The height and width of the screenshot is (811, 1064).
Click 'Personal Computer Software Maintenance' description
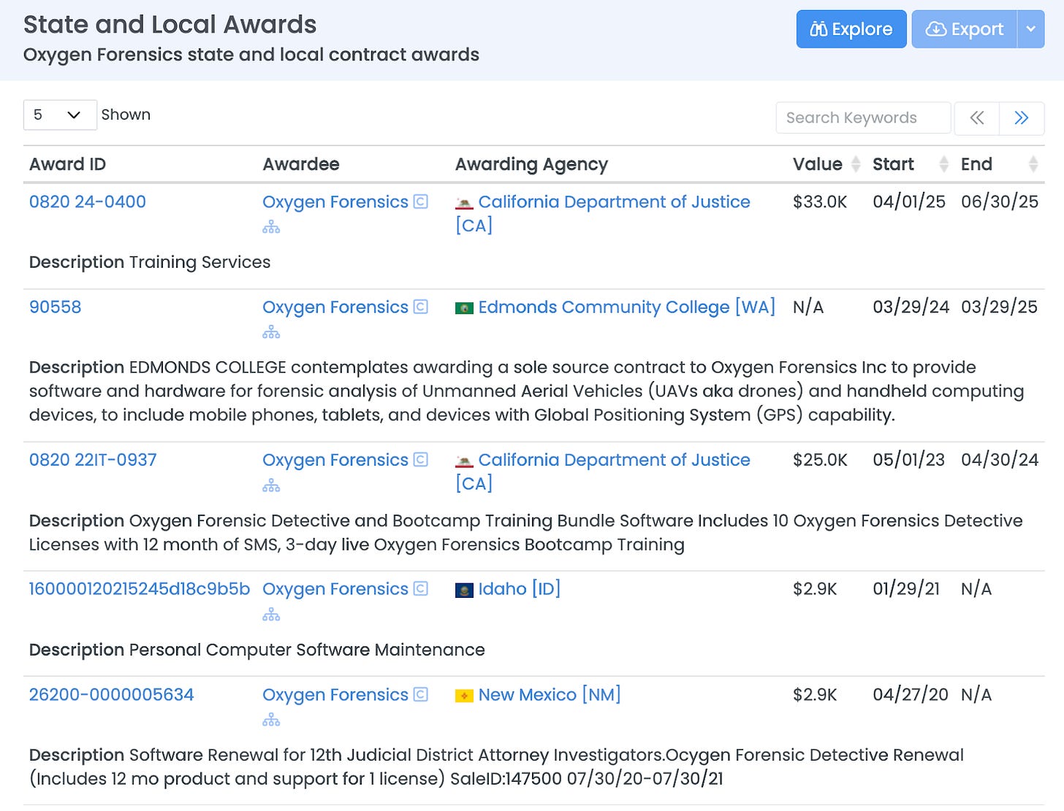tap(307, 650)
